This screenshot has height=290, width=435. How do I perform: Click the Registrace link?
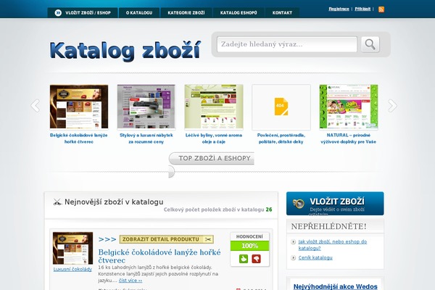coord(339,9)
